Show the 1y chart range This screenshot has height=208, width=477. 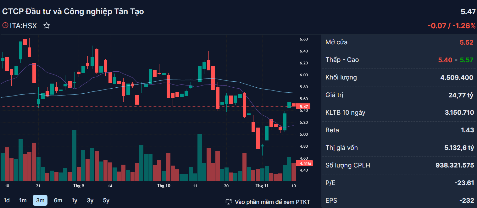[74, 200]
